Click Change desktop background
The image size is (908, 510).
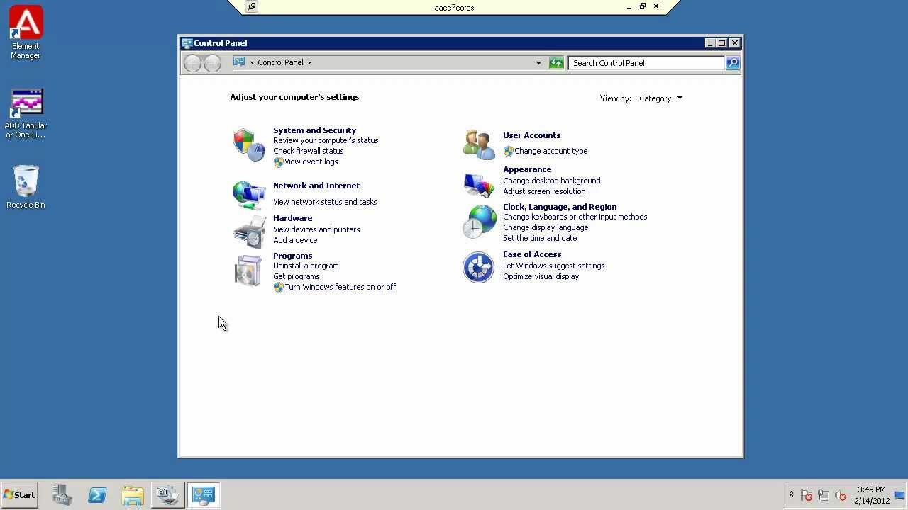pyautogui.click(x=551, y=181)
